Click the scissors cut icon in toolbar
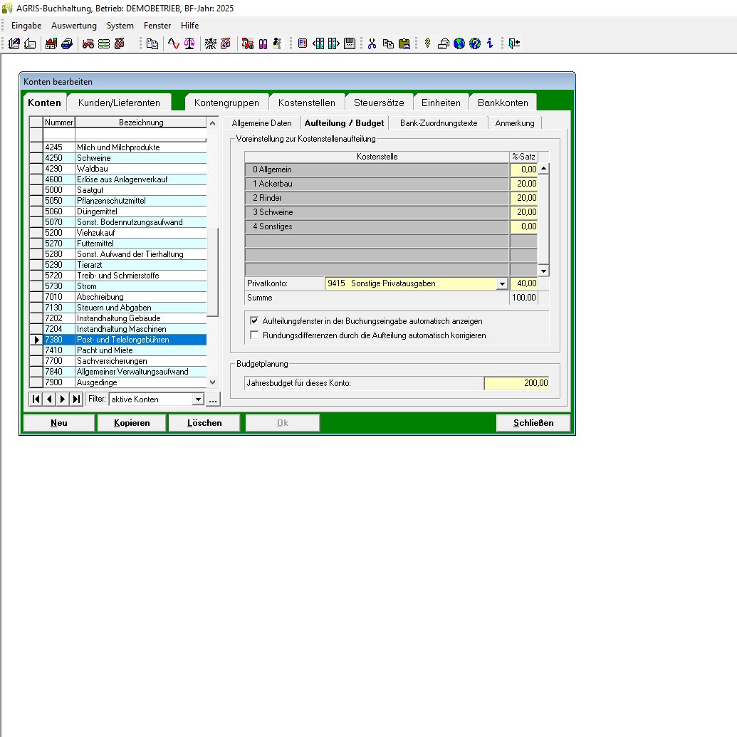This screenshot has width=737, height=737. (372, 43)
